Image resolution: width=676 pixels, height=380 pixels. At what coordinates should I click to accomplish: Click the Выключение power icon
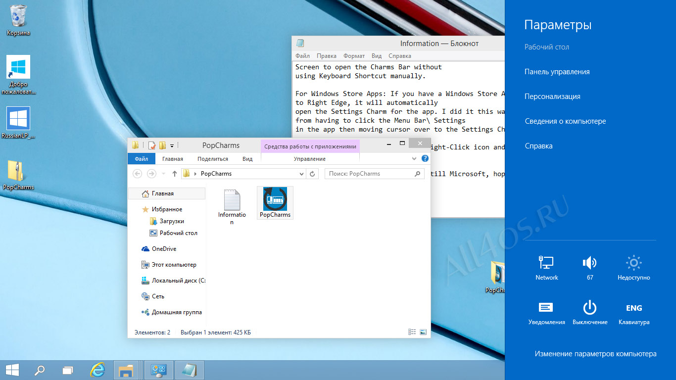(x=590, y=313)
